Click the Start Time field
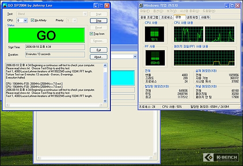 [x=55, y=47]
